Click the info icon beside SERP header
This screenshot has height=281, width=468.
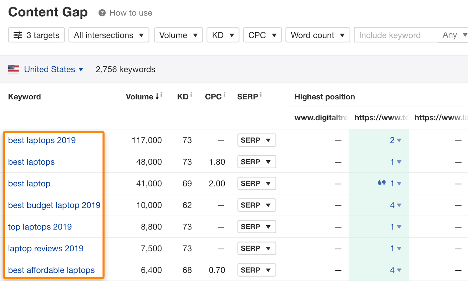pyautogui.click(x=261, y=95)
